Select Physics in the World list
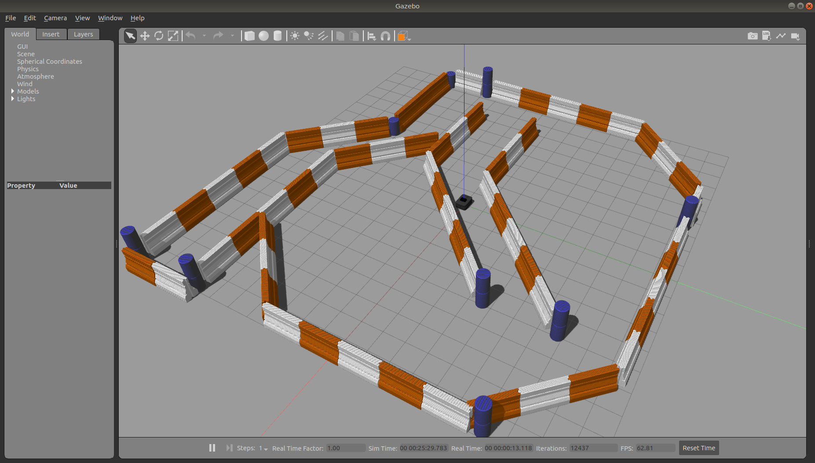The height and width of the screenshot is (463, 815). (28, 69)
